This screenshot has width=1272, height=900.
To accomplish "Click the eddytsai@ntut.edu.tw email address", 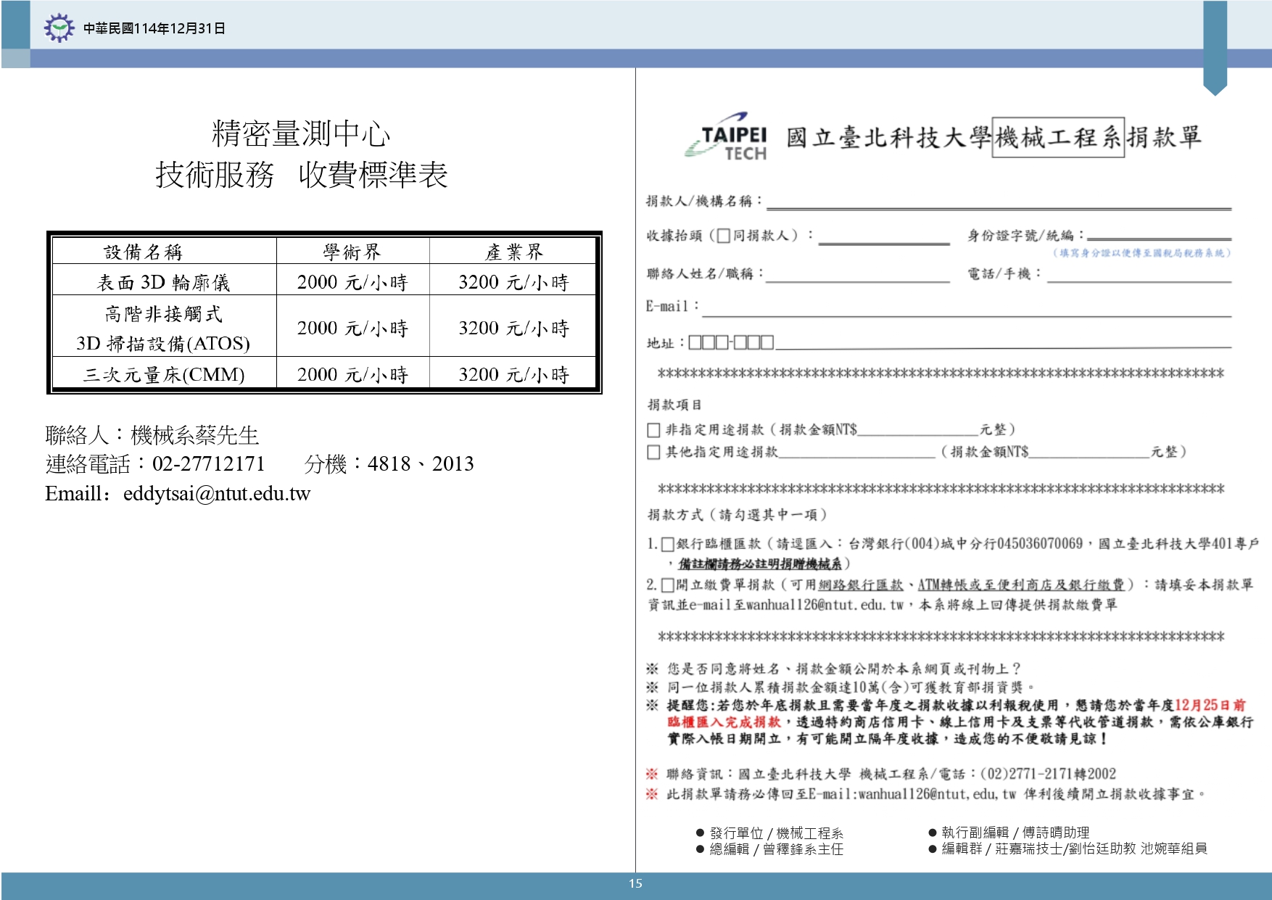I will pyautogui.click(x=216, y=494).
